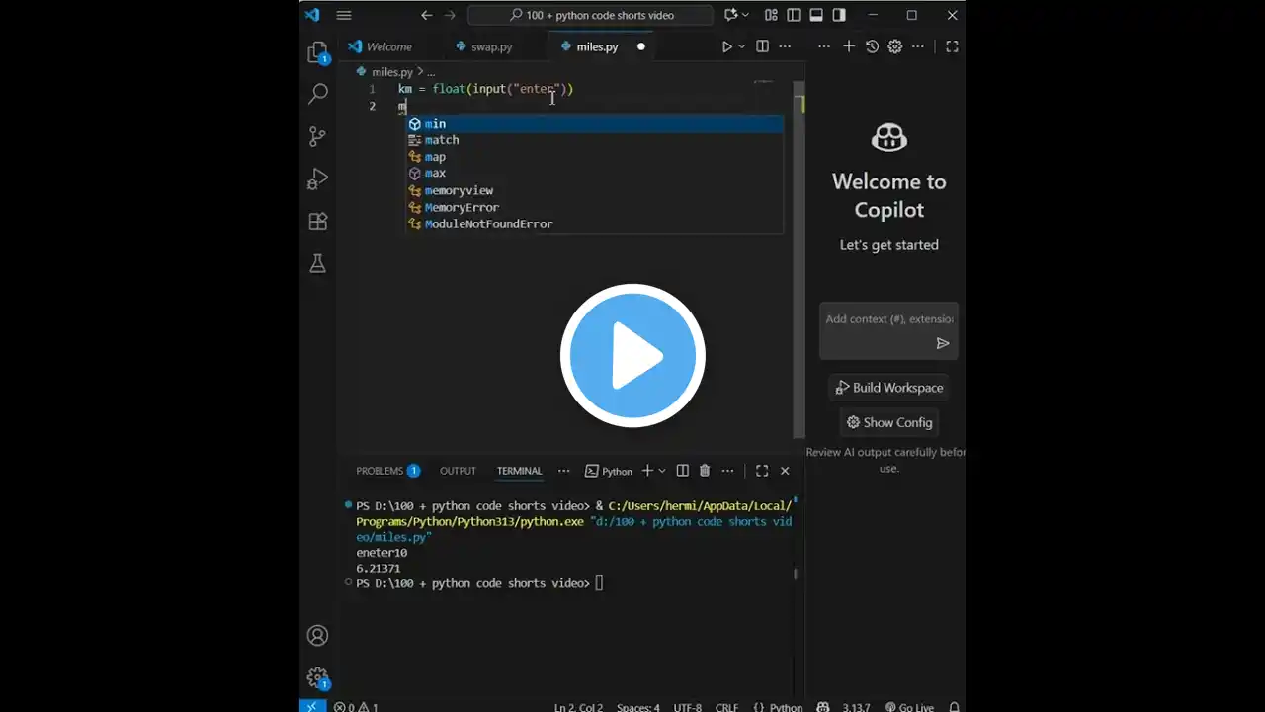The width and height of the screenshot is (1265, 712).
Task: Open the Testing flask view
Action: tap(317, 264)
